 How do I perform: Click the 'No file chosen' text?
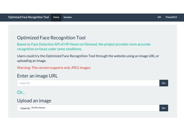coord(38,108)
